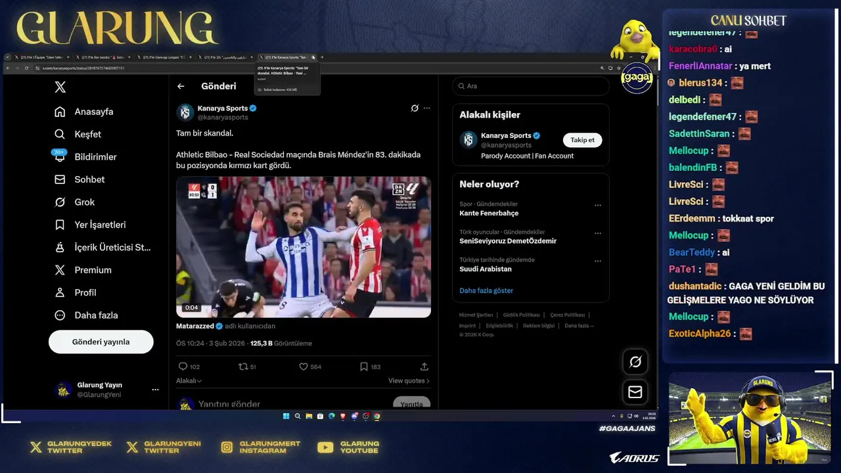
Task: Open a new browser tab
Action: coord(322,57)
